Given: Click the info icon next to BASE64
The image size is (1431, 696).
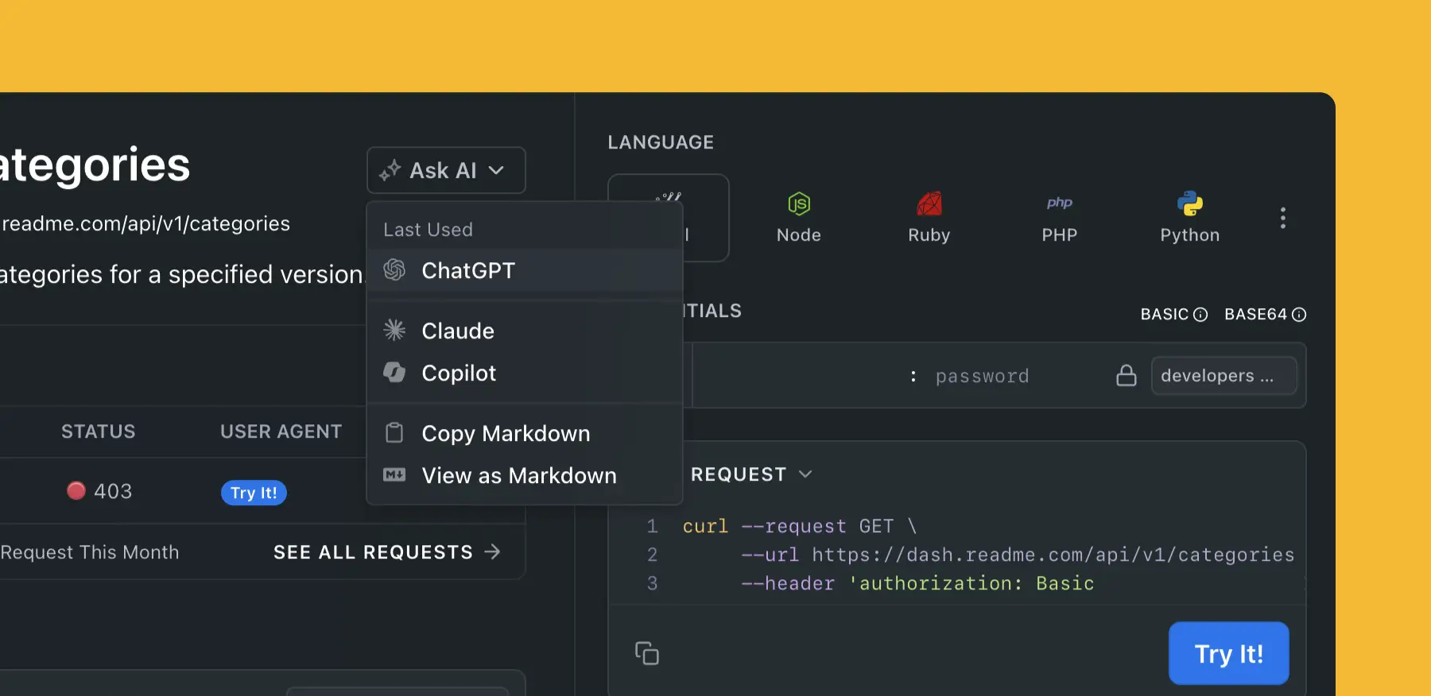Looking at the screenshot, I should [1299, 315].
